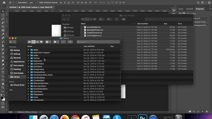Screen dimensions: 212x119
Task: Toggle layer visibility eye in Properties footer
Action: tap(202, 111)
